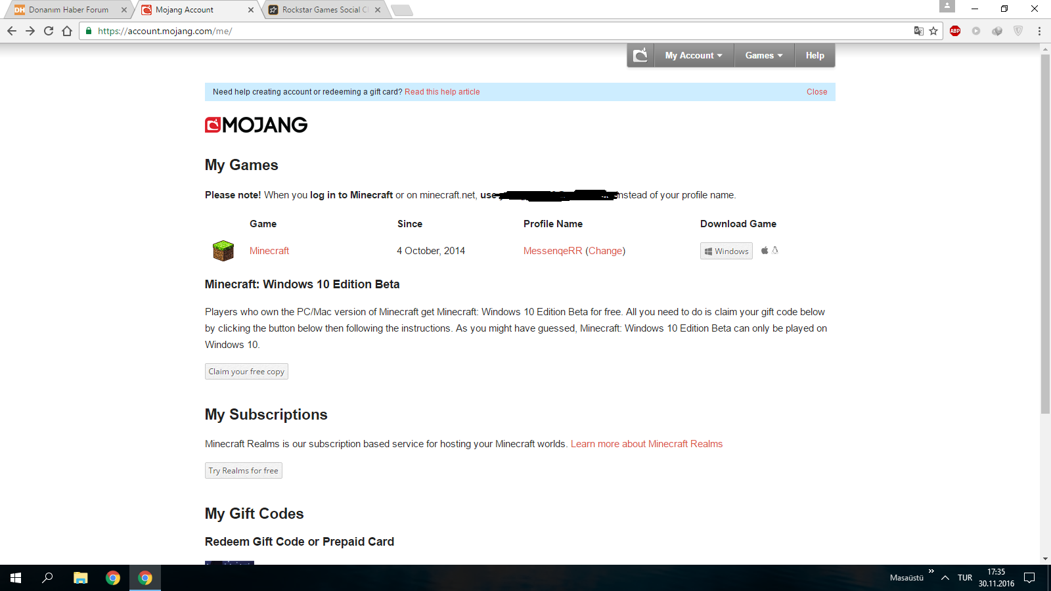This screenshot has width=1051, height=591.
Task: Click the secure padlock site info icon
Action: tap(89, 31)
